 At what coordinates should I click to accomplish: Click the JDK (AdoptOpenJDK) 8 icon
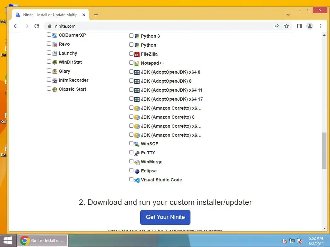coord(137,81)
